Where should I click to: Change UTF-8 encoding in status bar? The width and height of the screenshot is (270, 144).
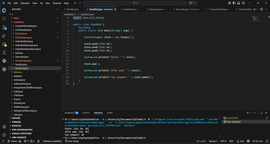click(x=223, y=141)
